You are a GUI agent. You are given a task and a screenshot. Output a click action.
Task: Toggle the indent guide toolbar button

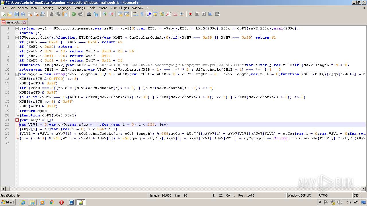pos(149,14)
